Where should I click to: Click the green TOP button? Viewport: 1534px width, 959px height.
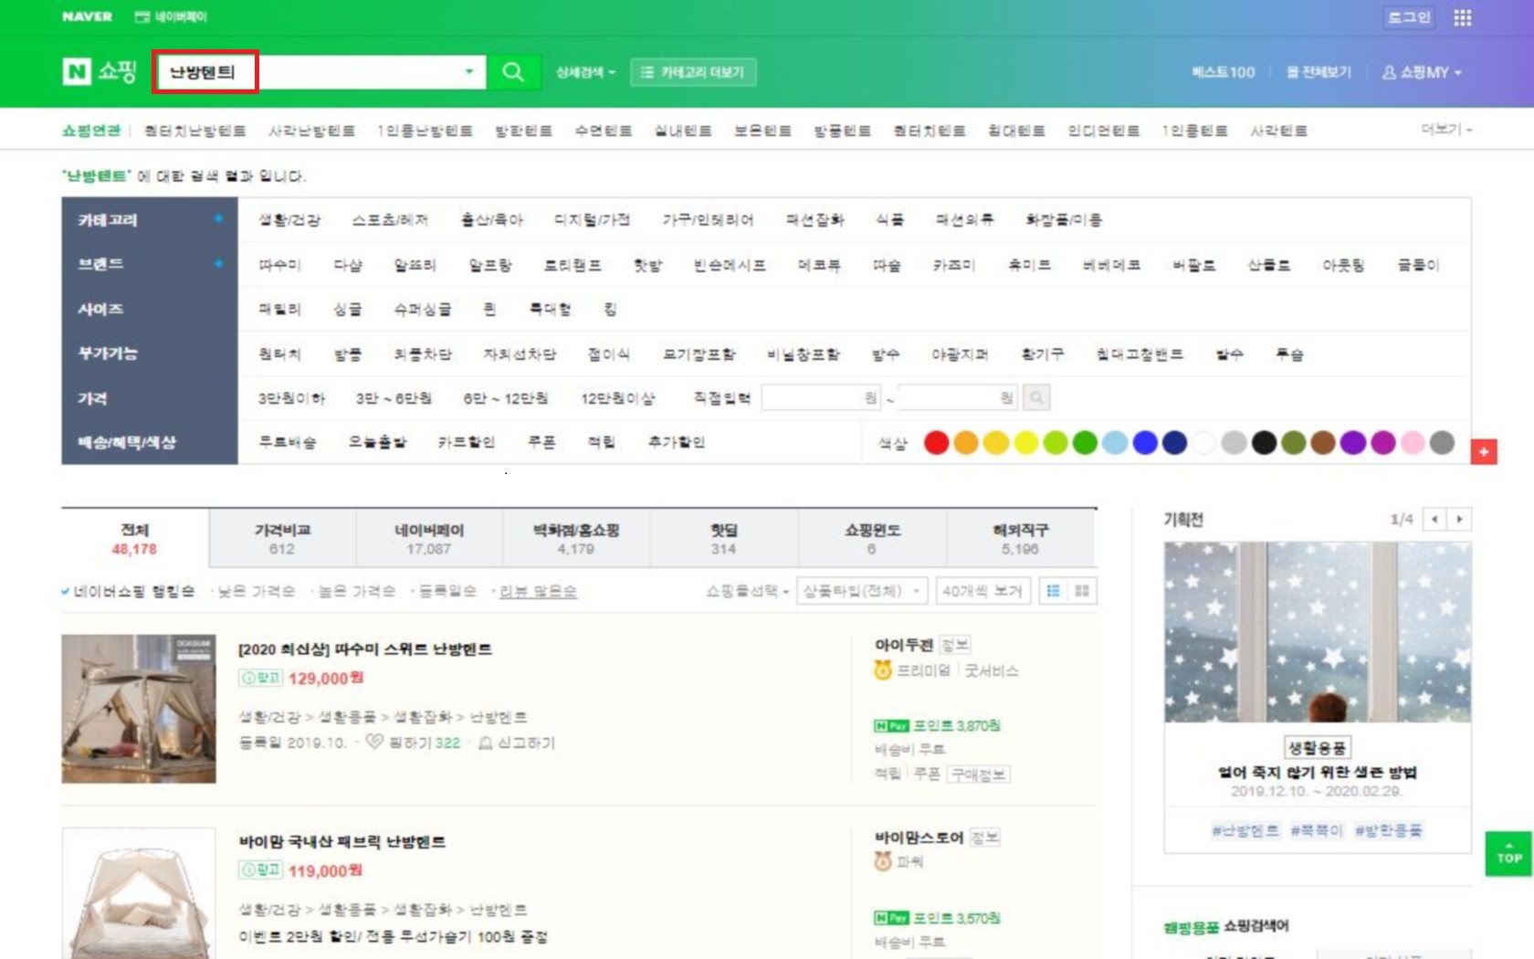(x=1508, y=853)
